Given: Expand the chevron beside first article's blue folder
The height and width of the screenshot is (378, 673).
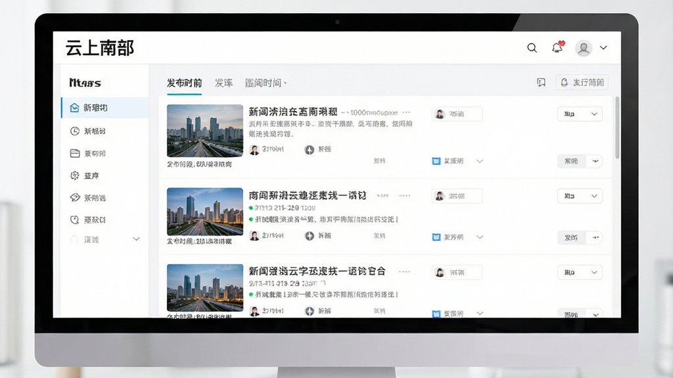Looking at the screenshot, I should point(480,161).
